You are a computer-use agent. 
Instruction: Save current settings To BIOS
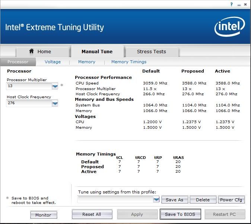180,214
